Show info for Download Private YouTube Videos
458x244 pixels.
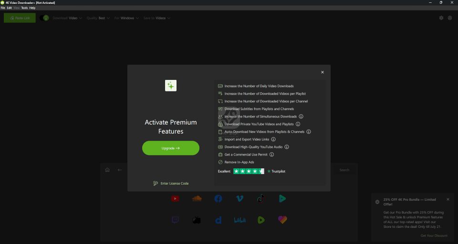point(298,124)
